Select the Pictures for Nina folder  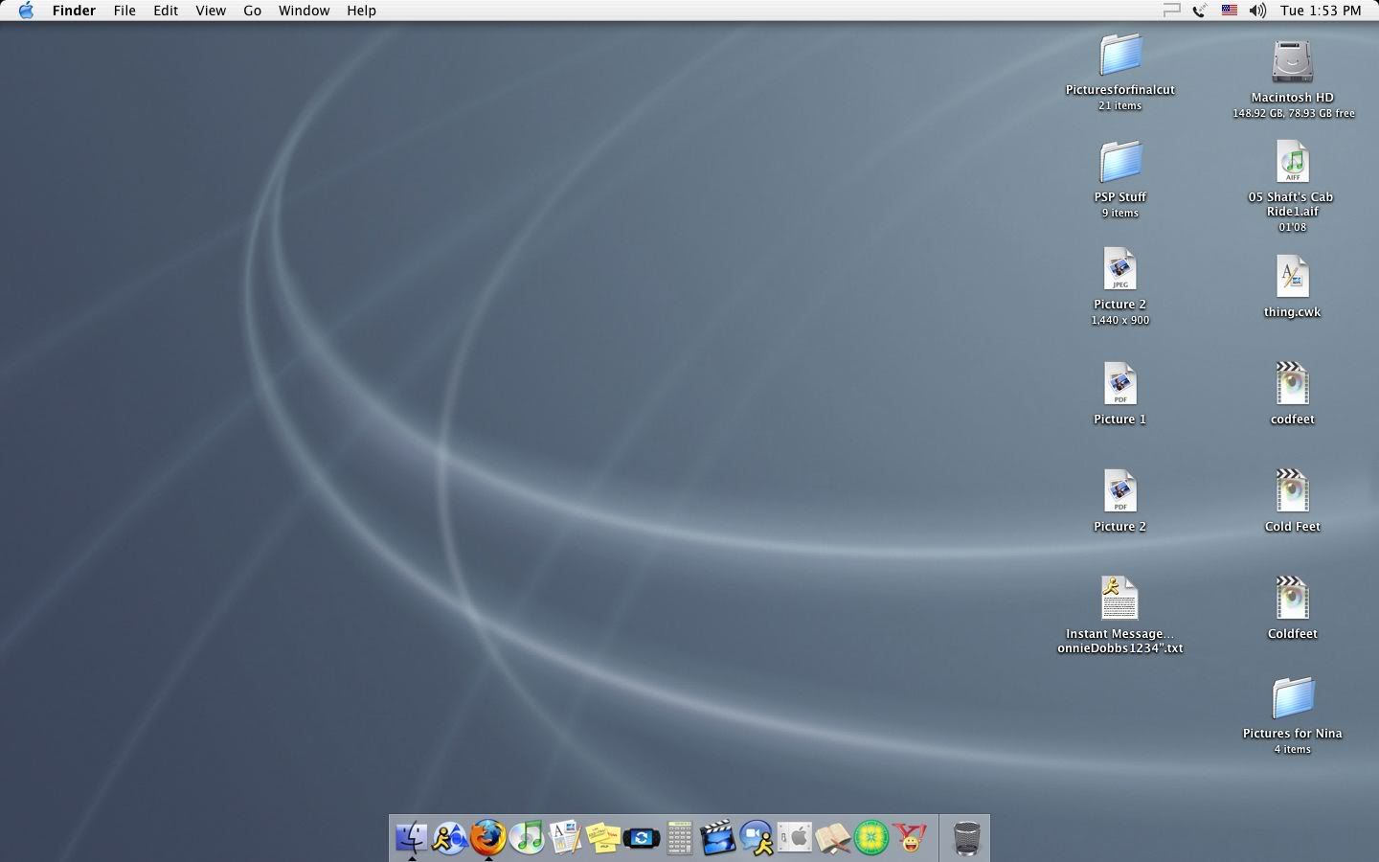click(x=1292, y=699)
